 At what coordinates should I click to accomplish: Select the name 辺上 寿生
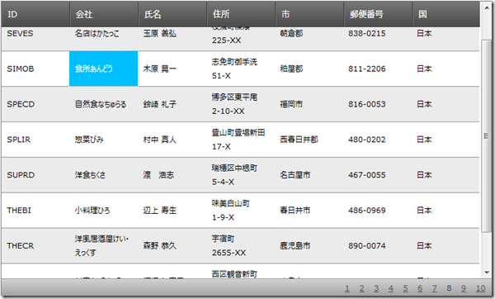tap(160, 210)
